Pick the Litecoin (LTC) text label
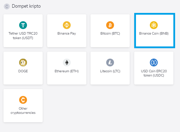The height and width of the screenshot is (132, 180). pos(110,71)
